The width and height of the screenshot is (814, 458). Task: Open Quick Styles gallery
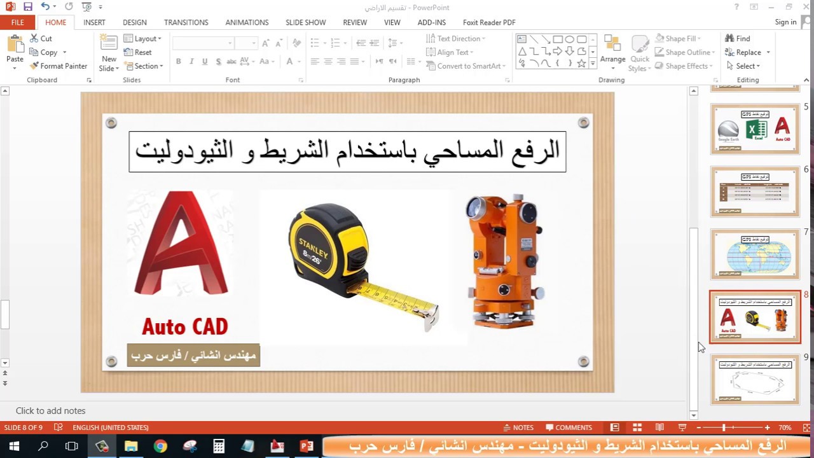640,53
